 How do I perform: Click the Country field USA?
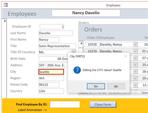(51, 91)
